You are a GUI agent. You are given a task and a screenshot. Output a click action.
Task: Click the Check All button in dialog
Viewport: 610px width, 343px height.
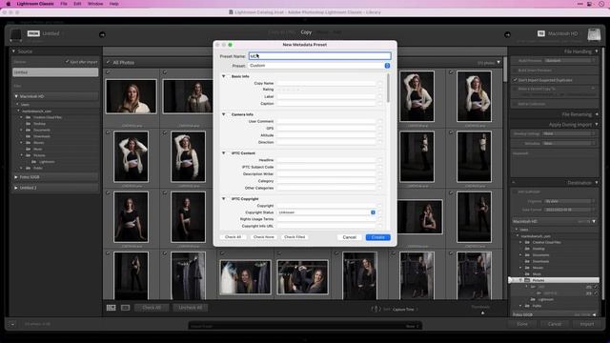point(233,237)
